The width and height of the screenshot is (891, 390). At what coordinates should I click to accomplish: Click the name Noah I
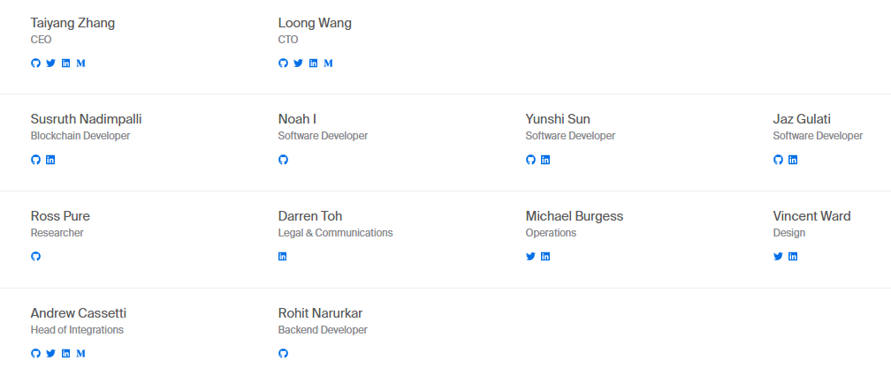pyautogui.click(x=297, y=119)
